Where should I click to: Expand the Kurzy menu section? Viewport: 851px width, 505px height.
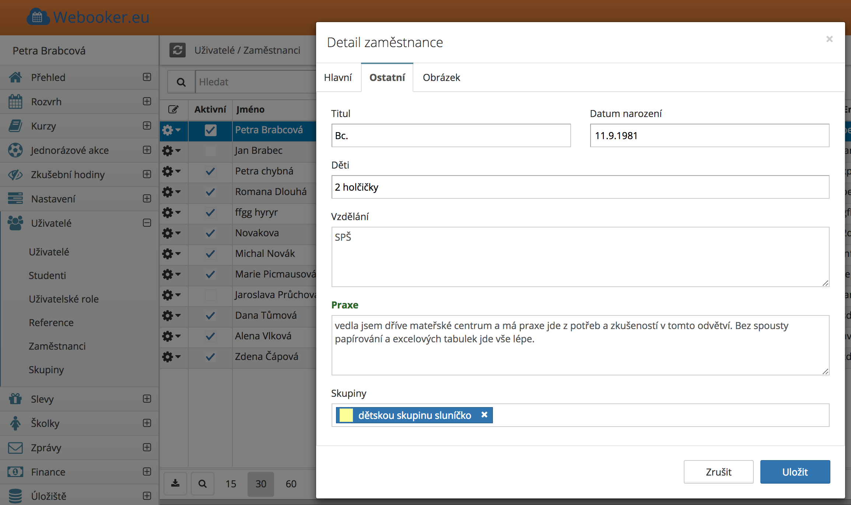click(147, 126)
